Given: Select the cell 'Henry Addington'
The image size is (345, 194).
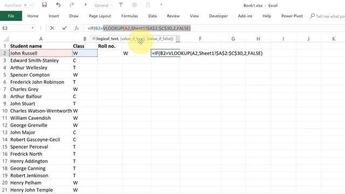Looking at the screenshot, I should pos(41,161).
